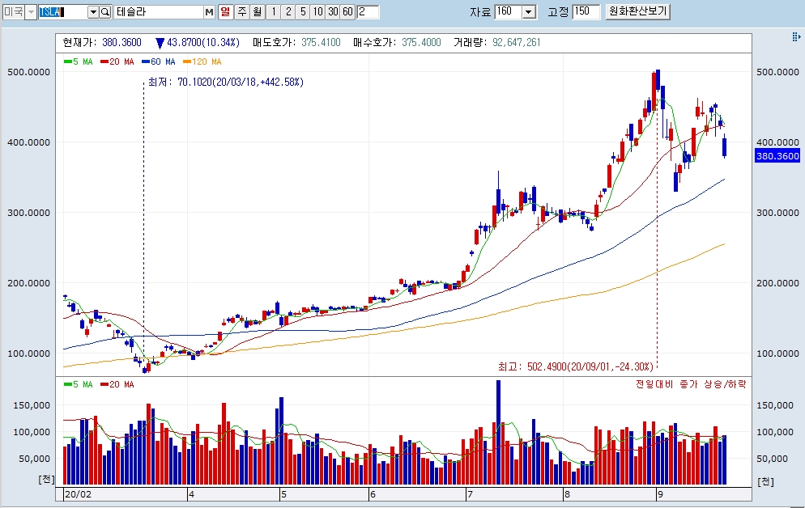Select the 30-minute interval button

[332, 12]
